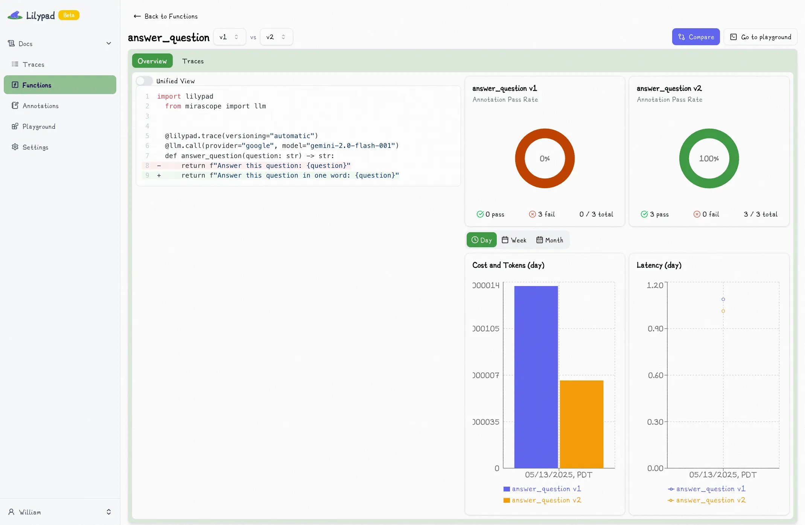This screenshot has width=805, height=525.
Task: Open the v1 version dropdown
Action: [x=229, y=37]
